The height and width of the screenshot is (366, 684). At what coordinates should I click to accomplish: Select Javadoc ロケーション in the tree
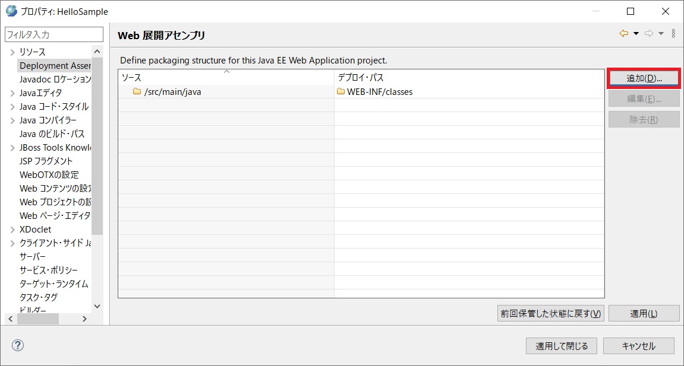tap(55, 79)
